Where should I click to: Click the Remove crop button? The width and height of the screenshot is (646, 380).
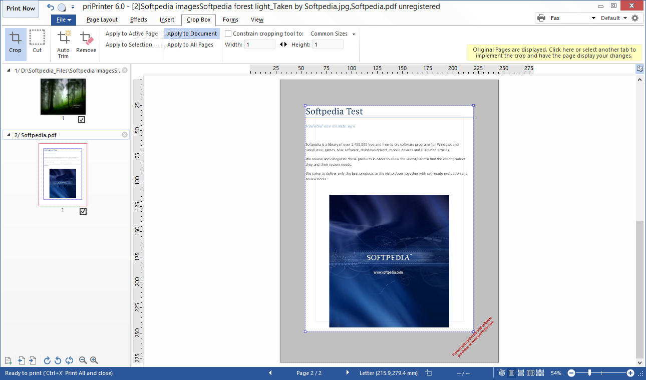[86, 42]
